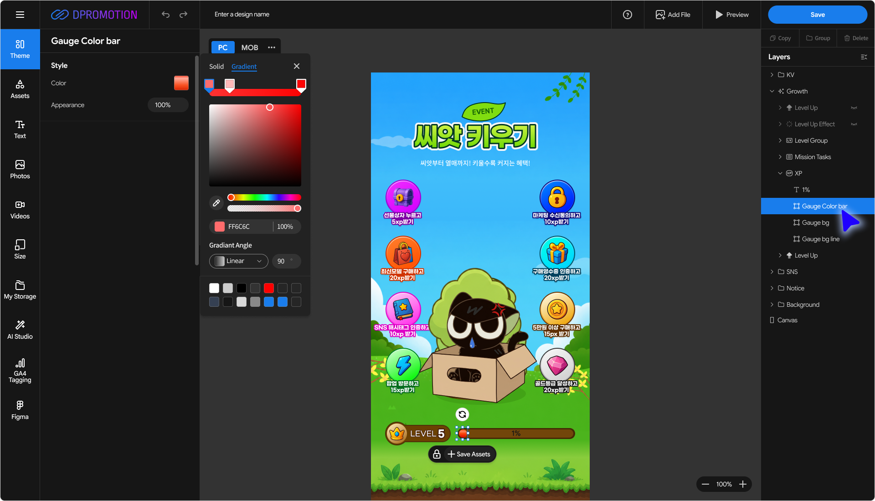The width and height of the screenshot is (875, 501).
Task: Select the MOB device tab
Action: tap(249, 47)
